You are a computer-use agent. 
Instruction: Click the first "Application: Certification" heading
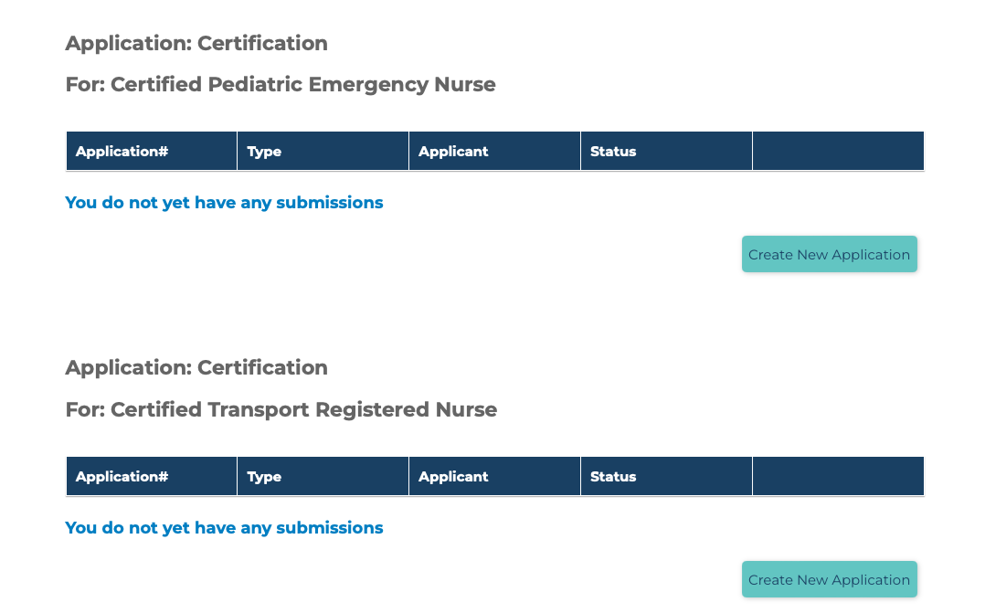coord(196,44)
